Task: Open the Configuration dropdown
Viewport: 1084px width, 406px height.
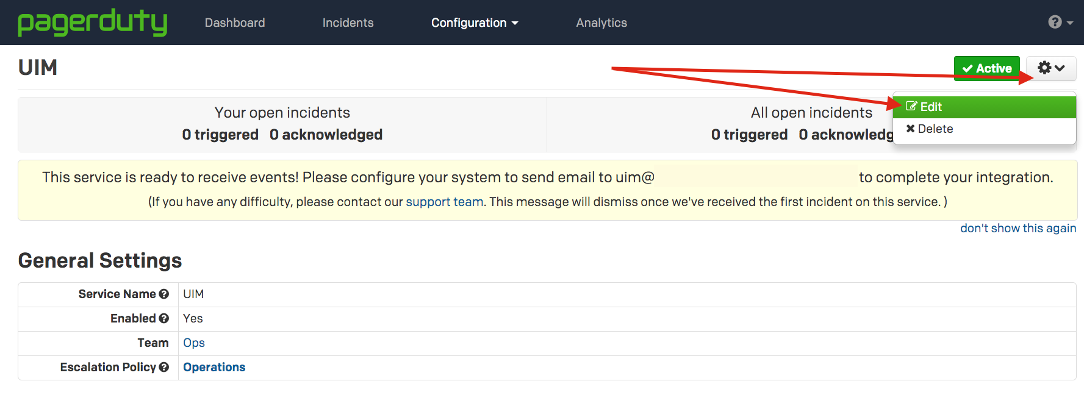Action: [474, 23]
